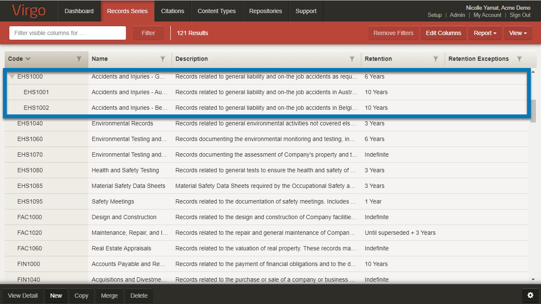Open the Content Types tab
541x304 pixels.
tap(216, 11)
